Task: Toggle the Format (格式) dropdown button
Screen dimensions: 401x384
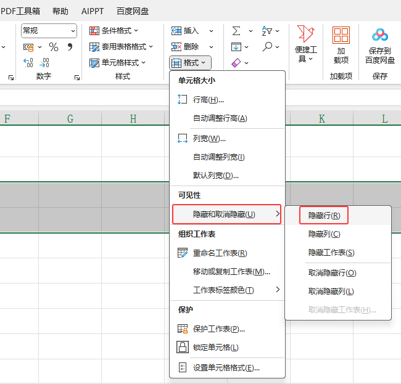Action: (x=190, y=63)
